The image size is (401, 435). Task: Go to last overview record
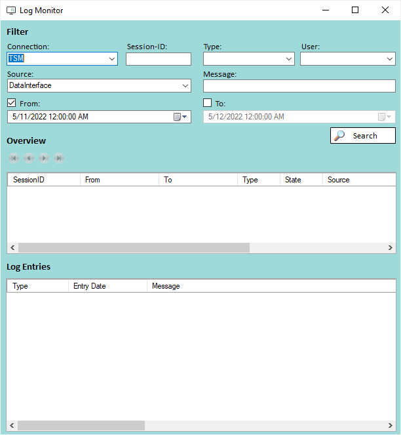tap(59, 158)
